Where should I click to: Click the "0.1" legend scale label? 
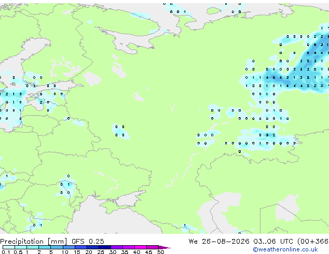click(6, 252)
